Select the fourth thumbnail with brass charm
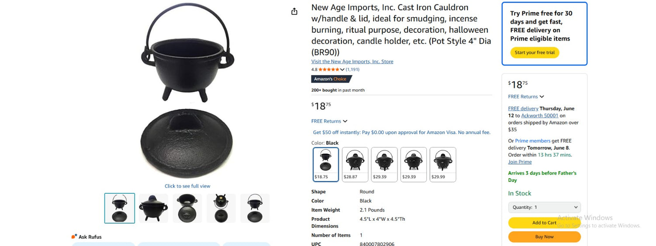The image size is (656, 246). point(221,208)
